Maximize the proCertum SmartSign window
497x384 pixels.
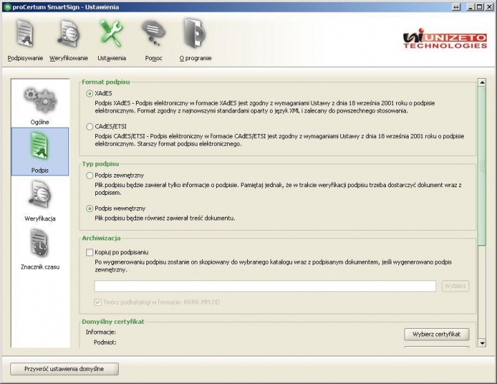coord(480,7)
